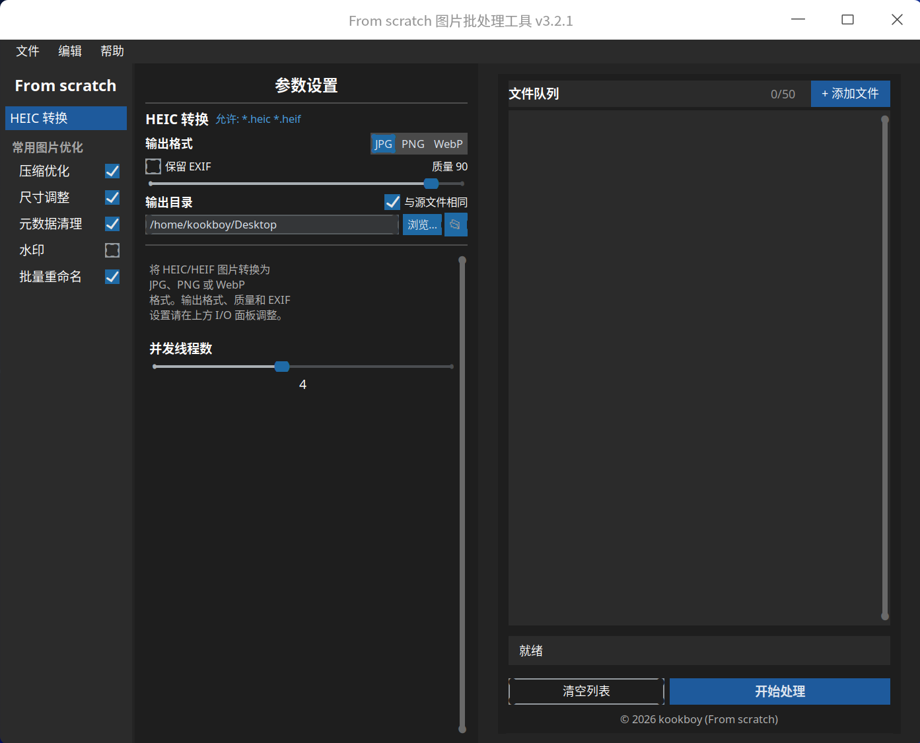This screenshot has width=920, height=743.
Task: Click the 参数设置 panel scrollbar
Action: (462, 495)
